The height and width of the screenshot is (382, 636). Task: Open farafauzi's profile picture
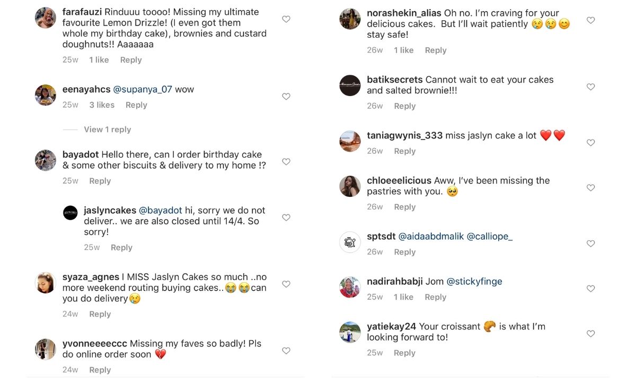[x=45, y=18]
